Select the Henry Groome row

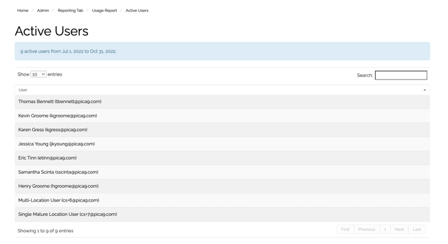pos(222,186)
